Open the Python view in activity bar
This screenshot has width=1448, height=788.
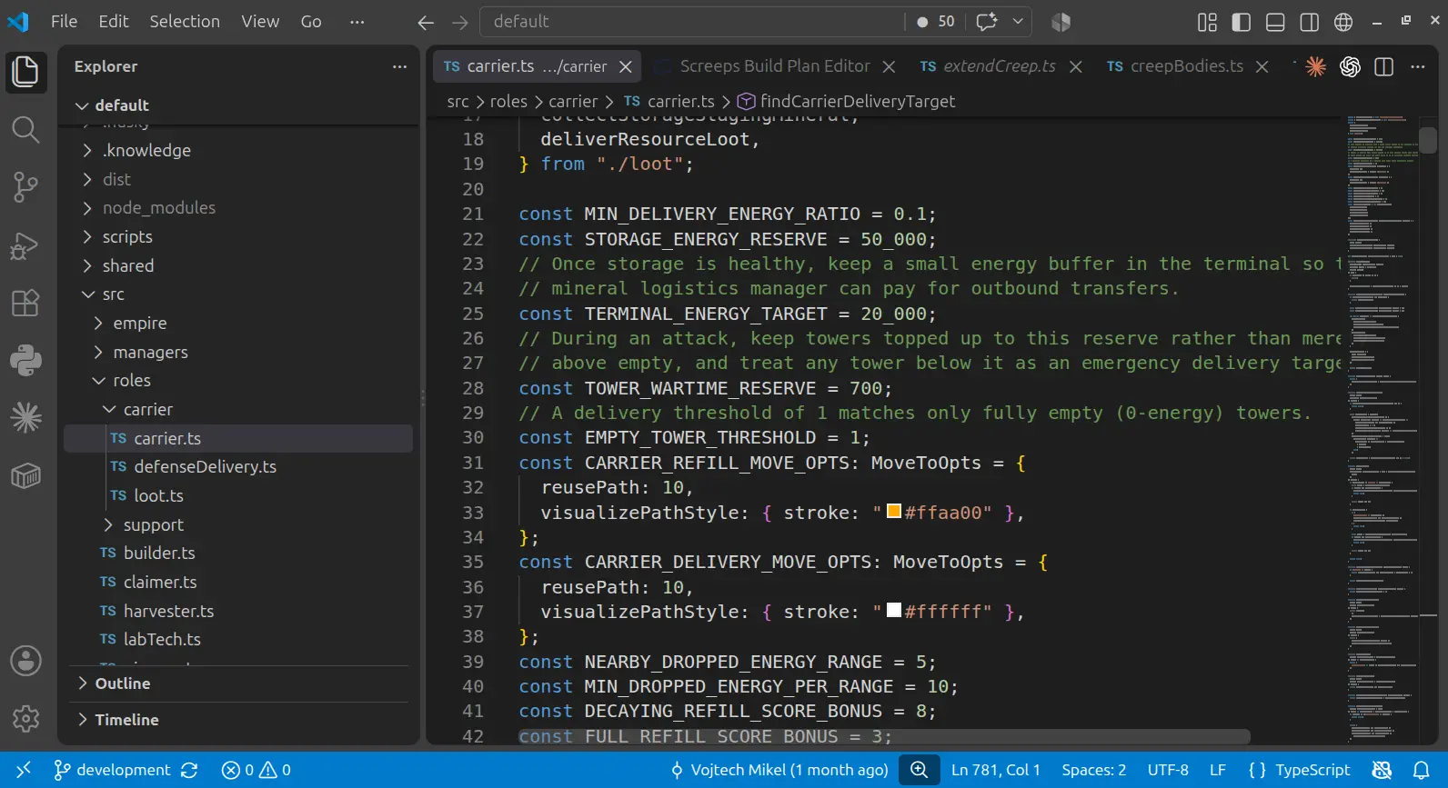[25, 360]
